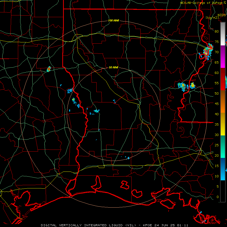Pick the black bottom segment of the color bar
227x227 pixels.
click(x=223, y=191)
